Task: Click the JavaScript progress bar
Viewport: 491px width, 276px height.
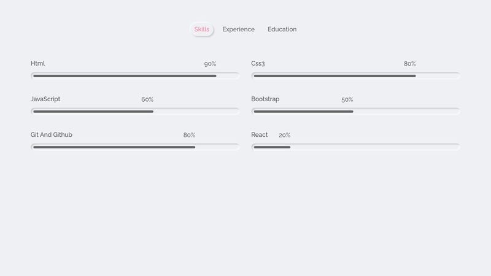Action: tap(135, 112)
